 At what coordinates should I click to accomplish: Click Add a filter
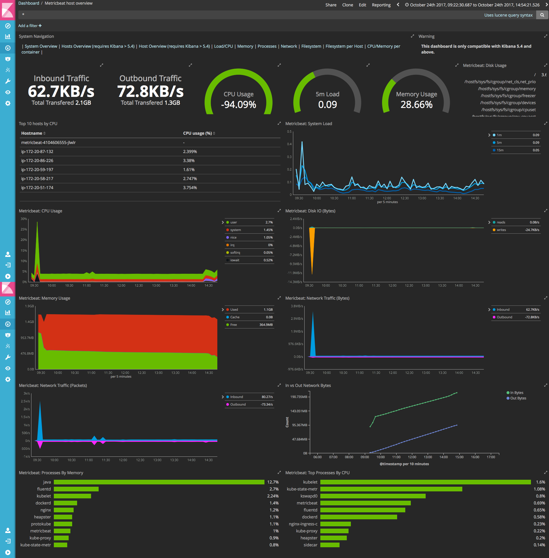click(x=30, y=26)
